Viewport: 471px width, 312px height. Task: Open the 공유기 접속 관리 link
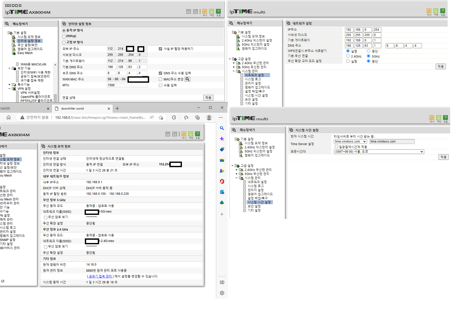(x=100, y=276)
